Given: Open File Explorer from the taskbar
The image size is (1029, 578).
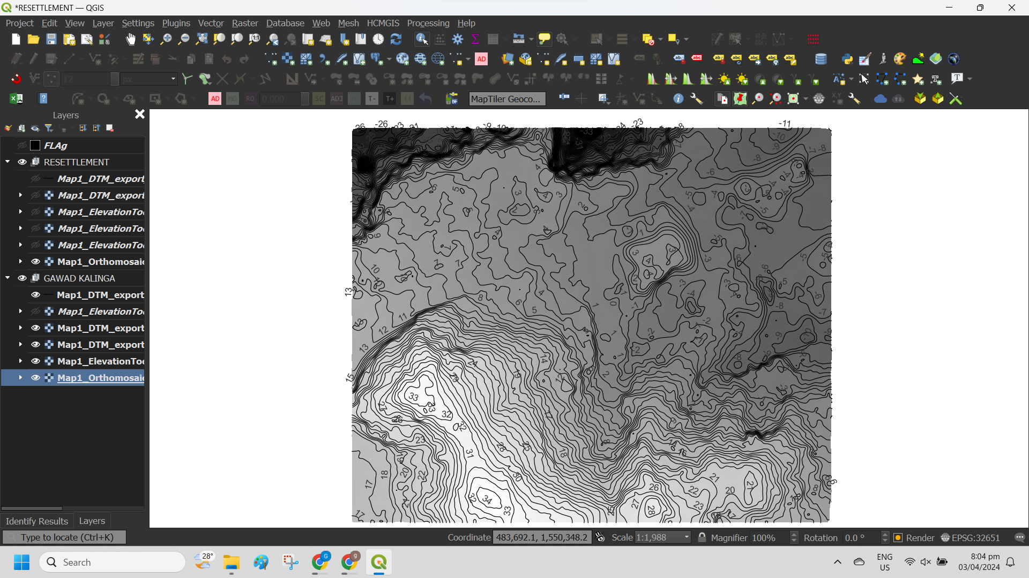Looking at the screenshot, I should [232, 562].
